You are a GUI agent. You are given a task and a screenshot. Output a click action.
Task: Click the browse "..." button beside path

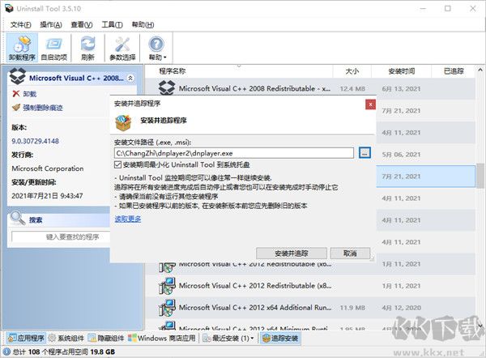[x=364, y=152]
